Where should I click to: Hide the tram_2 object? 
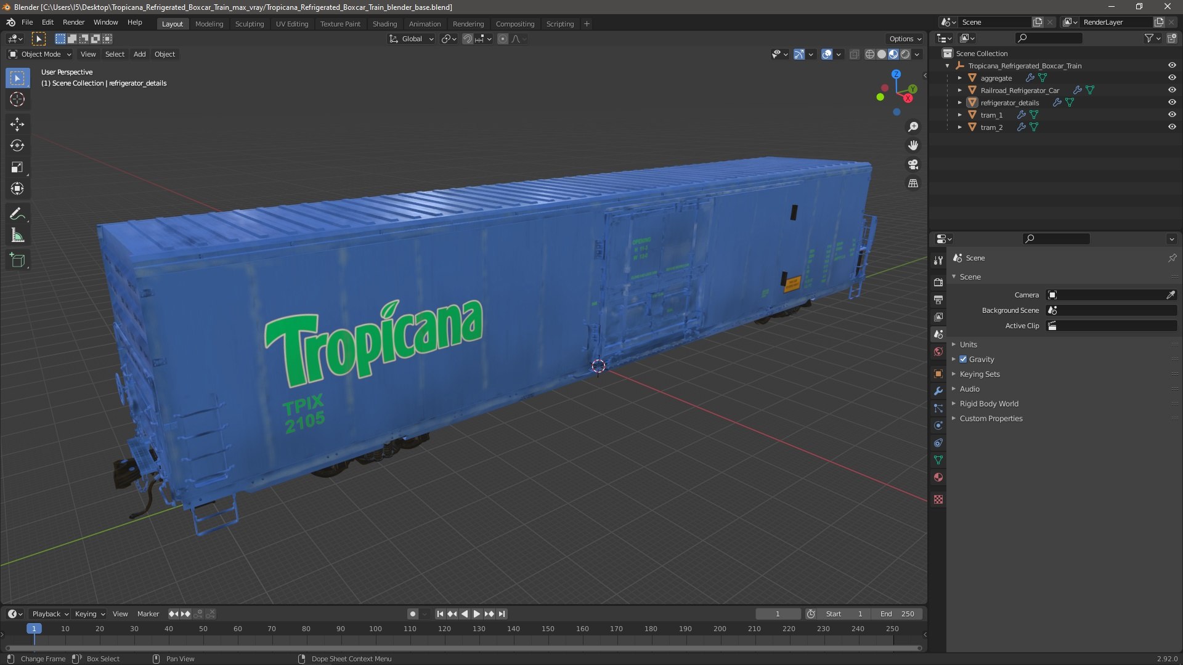(x=1172, y=127)
